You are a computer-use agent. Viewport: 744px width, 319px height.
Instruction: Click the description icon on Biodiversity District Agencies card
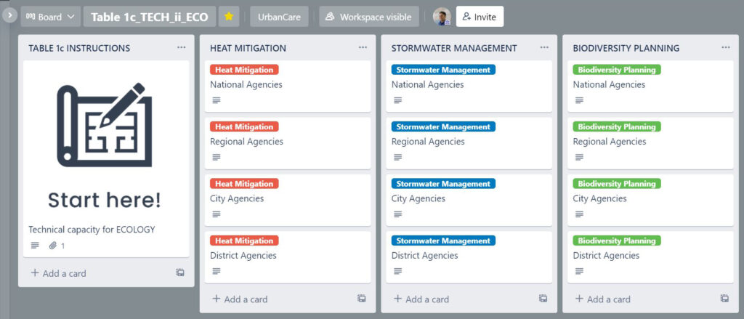[579, 271]
